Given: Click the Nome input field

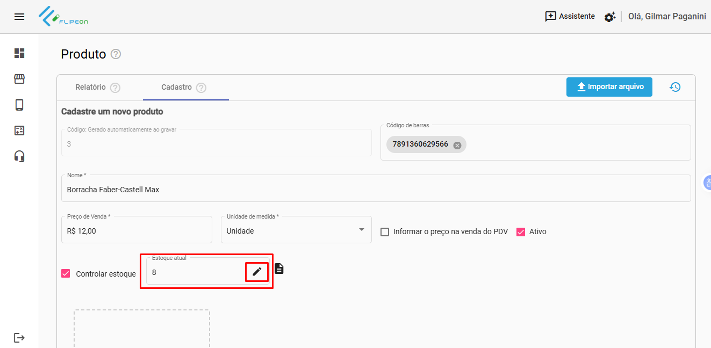Looking at the screenshot, I should click(x=376, y=190).
